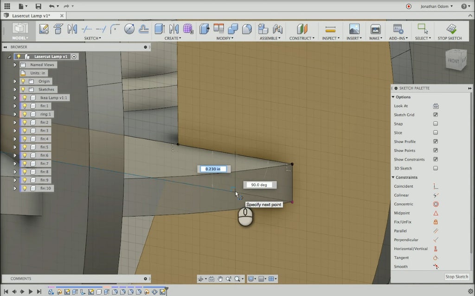The height and width of the screenshot is (296, 475).
Task: Click the Stop Sketch button in palette
Action: pos(457,277)
